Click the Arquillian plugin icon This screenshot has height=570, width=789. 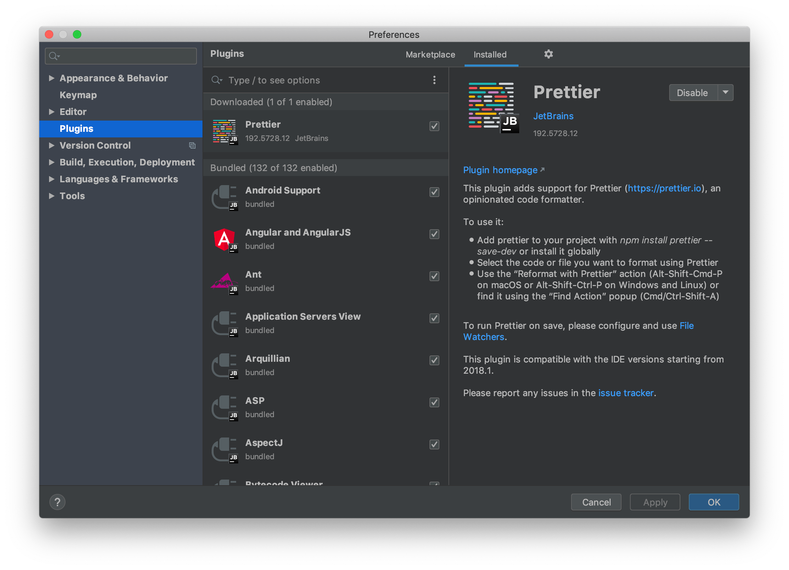(x=225, y=366)
